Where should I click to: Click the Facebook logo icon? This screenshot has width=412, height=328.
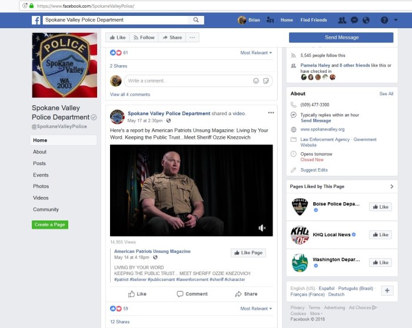(36, 20)
